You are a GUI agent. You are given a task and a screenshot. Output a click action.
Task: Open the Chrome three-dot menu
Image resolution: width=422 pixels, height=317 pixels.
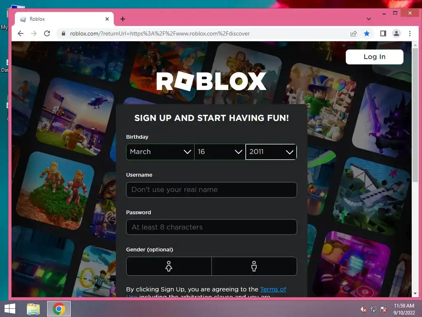click(x=410, y=33)
